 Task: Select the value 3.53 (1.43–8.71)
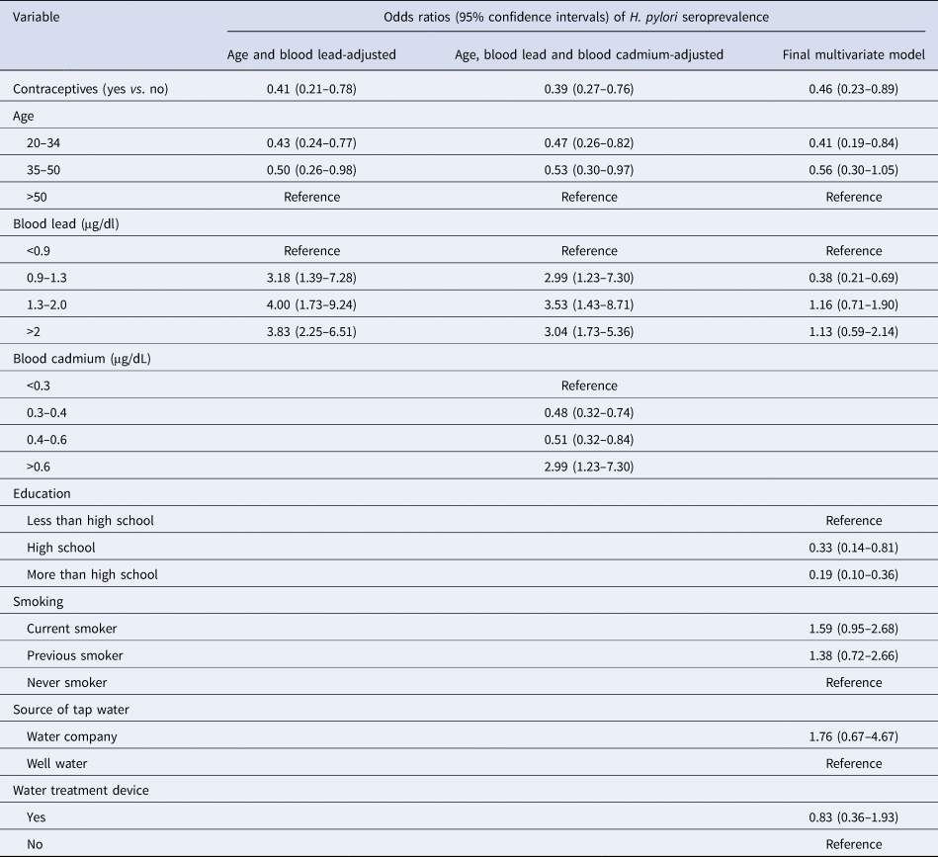589,304
